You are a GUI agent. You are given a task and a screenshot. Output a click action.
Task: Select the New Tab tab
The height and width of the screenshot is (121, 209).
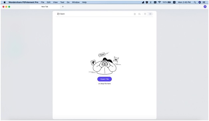[x=45, y=7]
